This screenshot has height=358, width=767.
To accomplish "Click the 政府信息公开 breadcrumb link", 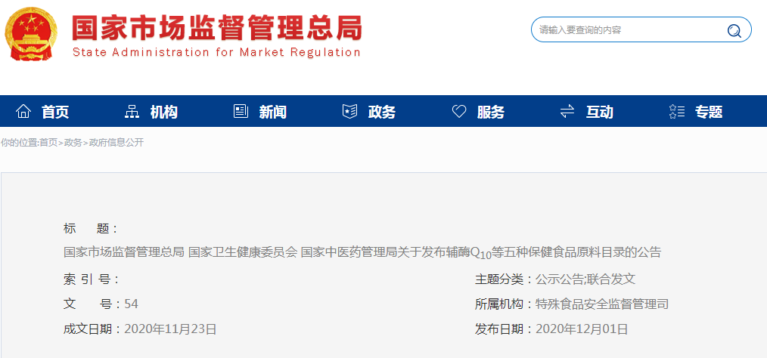I will click(116, 143).
